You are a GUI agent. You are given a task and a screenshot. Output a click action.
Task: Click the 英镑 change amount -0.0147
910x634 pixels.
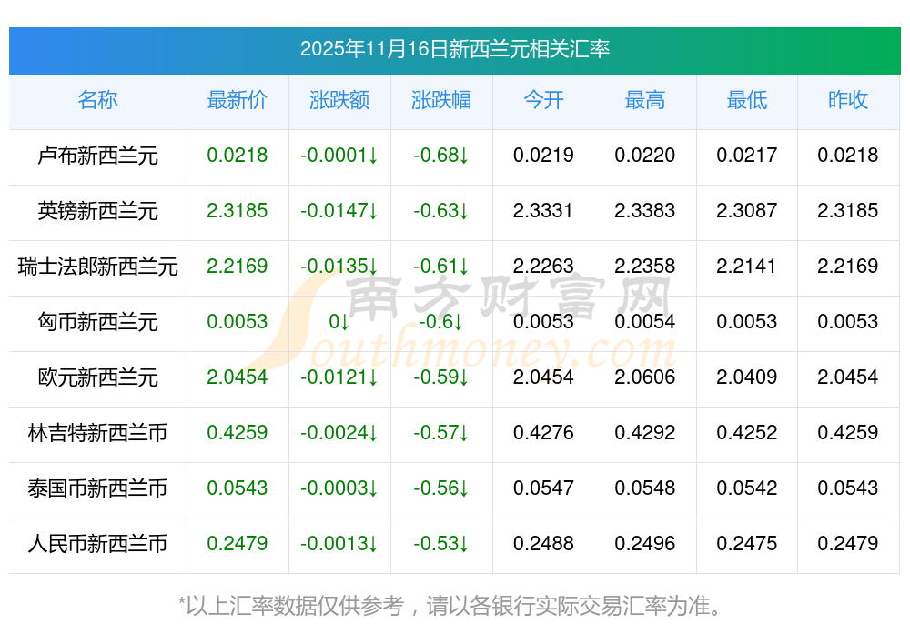click(x=339, y=211)
